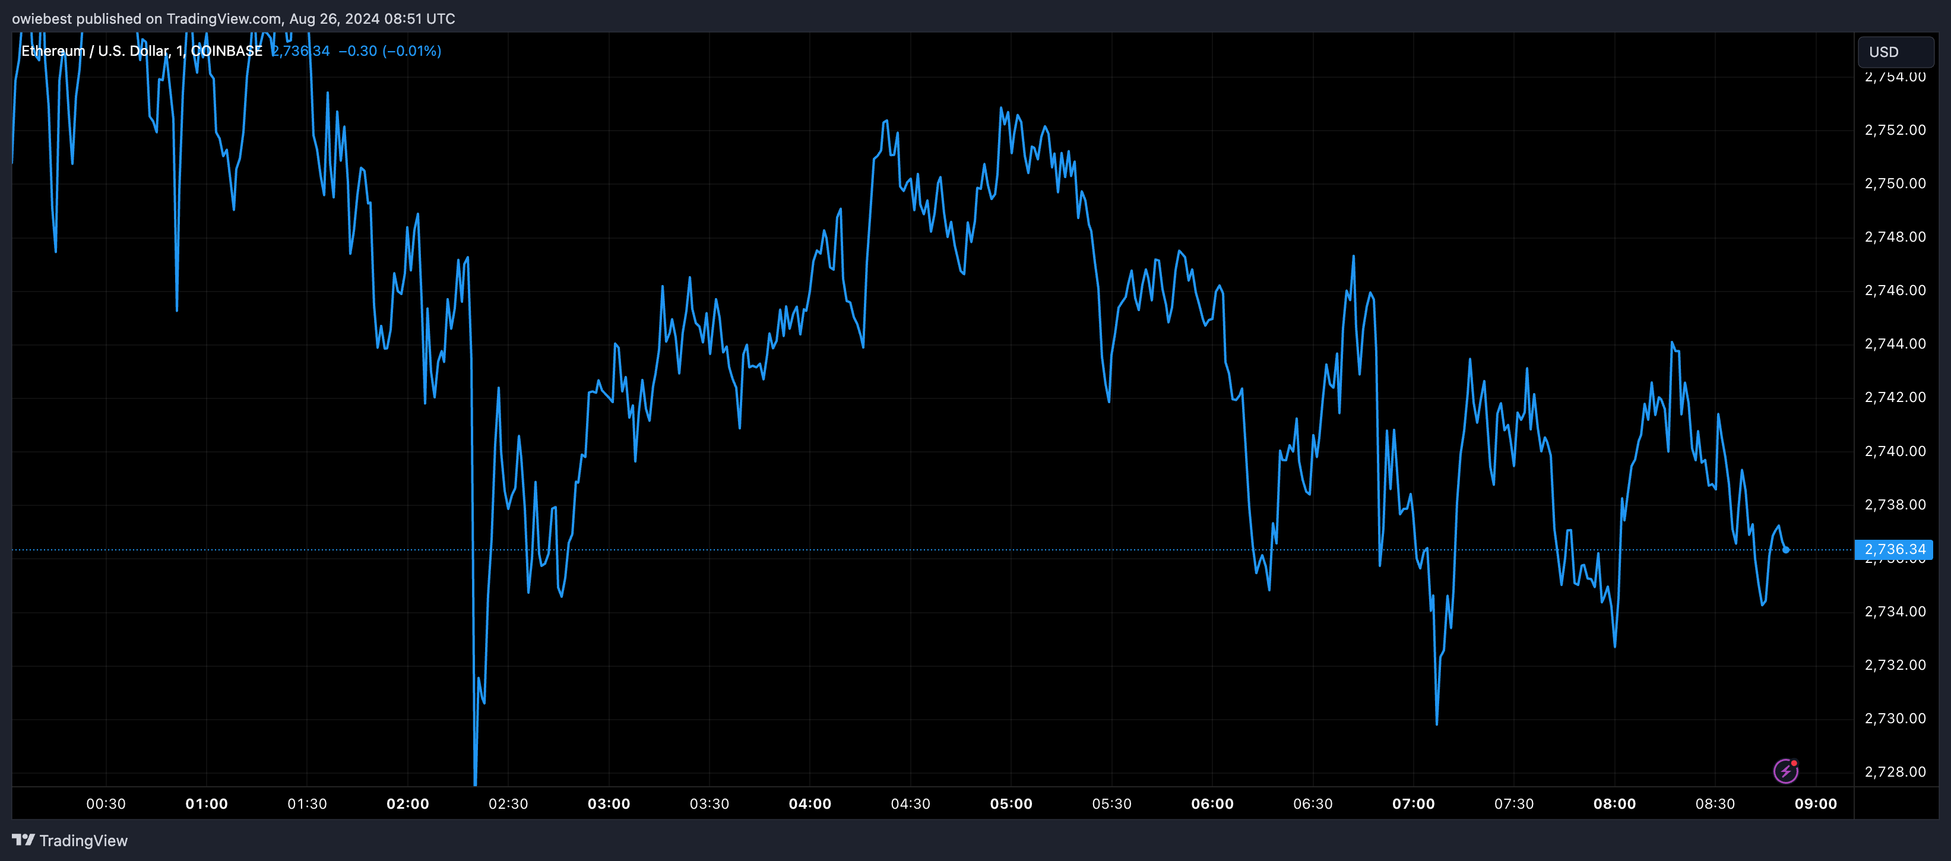Click the 2,750.00 price axis label
Viewport: 1951px width, 861px height.
click(1895, 183)
